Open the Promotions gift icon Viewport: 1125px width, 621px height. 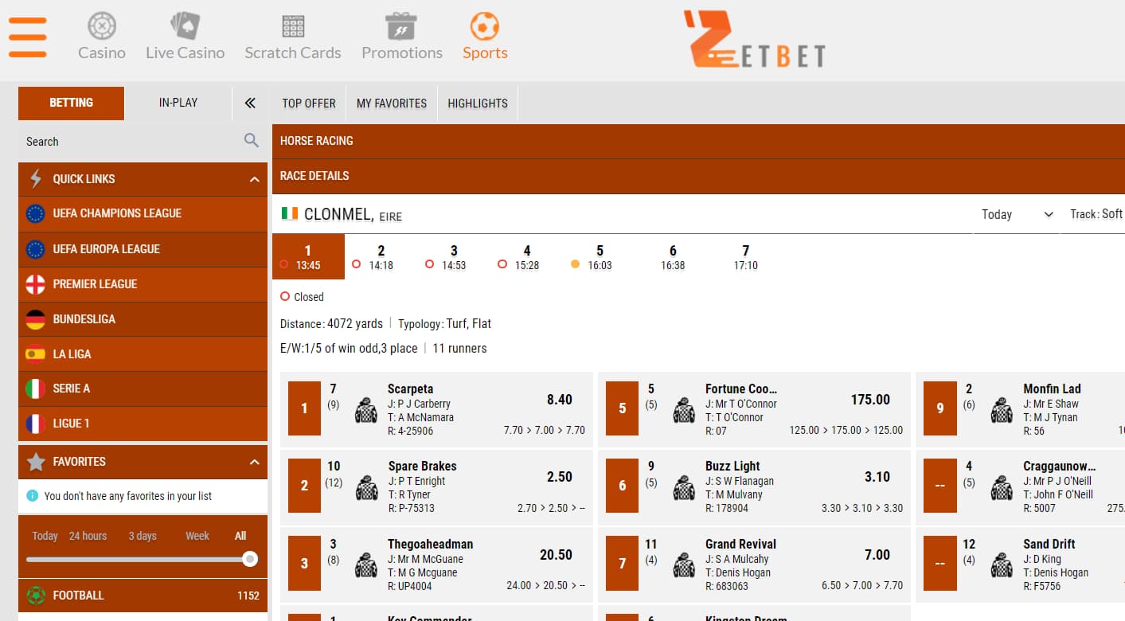pos(401,26)
